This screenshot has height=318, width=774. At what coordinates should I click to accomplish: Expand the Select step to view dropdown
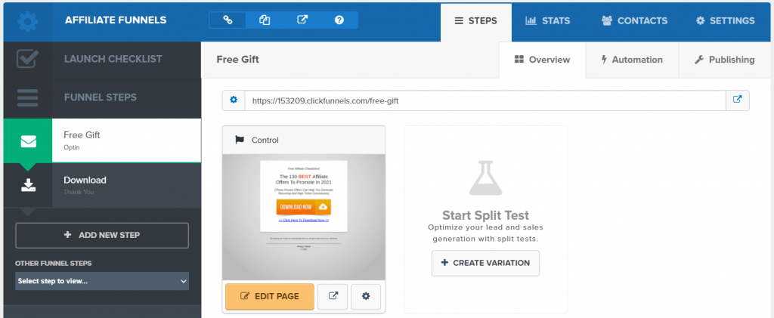tap(102, 281)
